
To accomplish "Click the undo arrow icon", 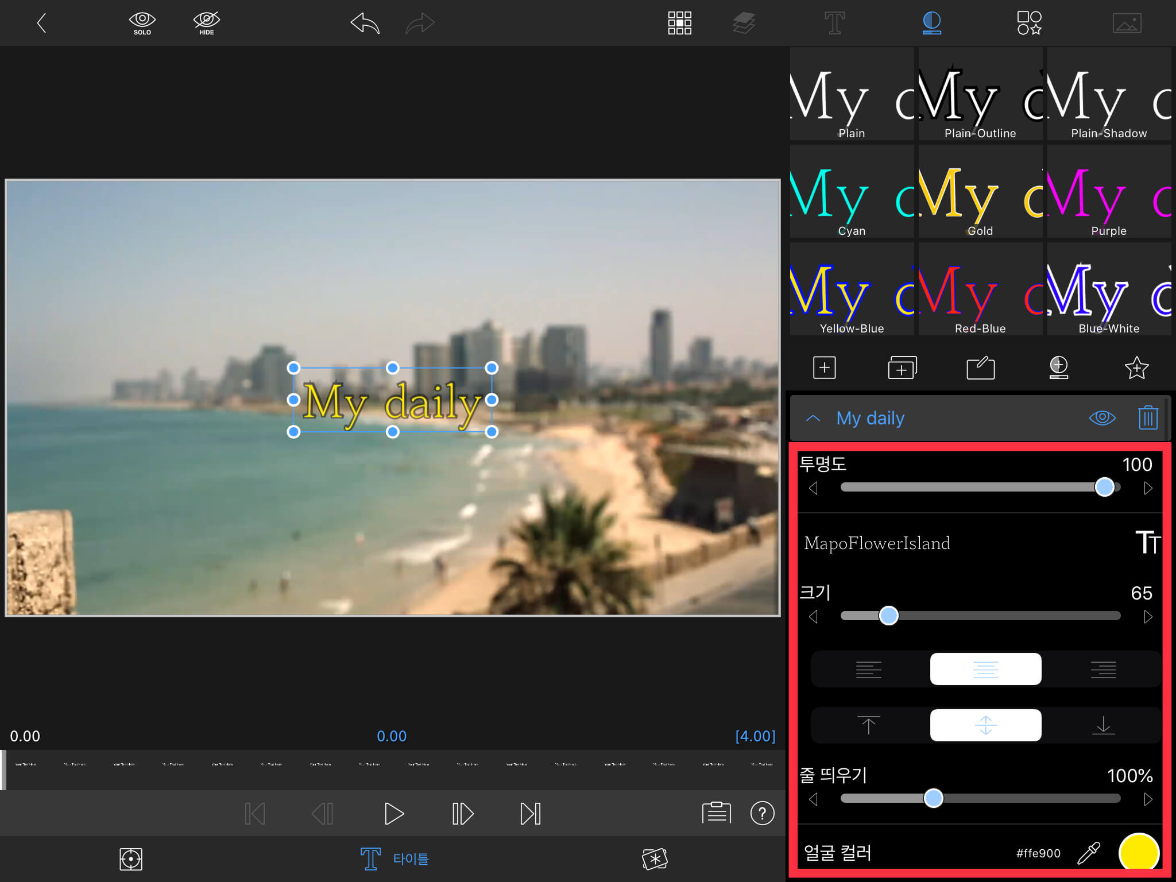I will click(365, 24).
